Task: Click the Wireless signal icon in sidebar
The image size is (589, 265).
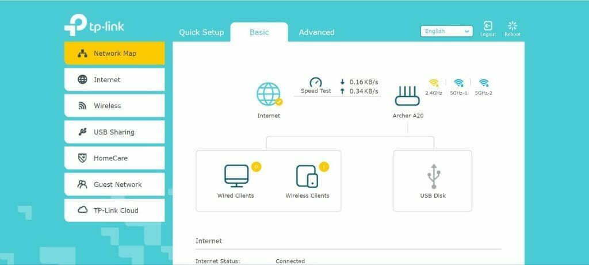Action: pos(82,106)
